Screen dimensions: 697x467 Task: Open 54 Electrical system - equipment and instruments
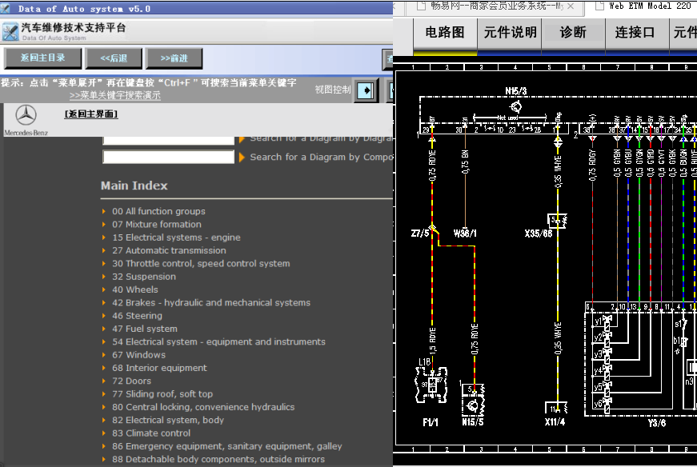click(218, 341)
